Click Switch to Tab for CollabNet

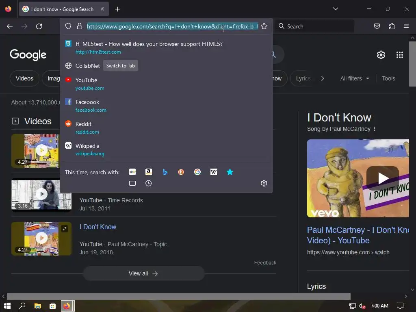tap(120, 65)
